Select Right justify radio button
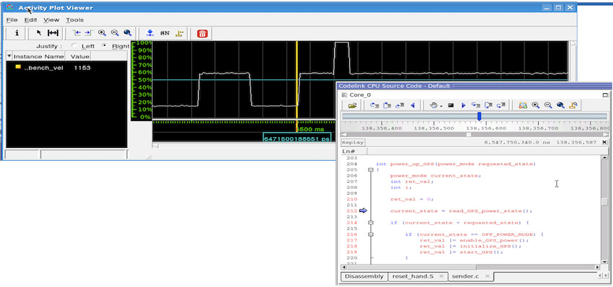Image resolution: width=613 pixels, height=287 pixels. coord(105,45)
